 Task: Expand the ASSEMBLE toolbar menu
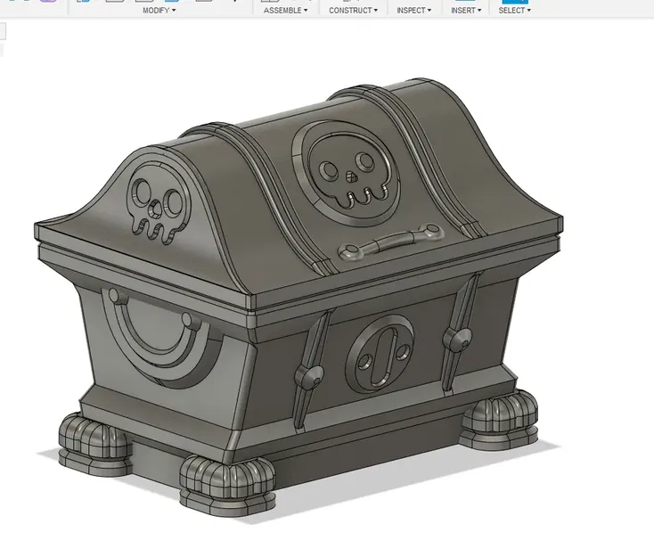285,11
